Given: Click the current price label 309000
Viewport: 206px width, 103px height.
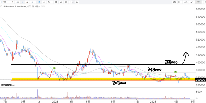Looking at the screenshot, I should point(200,80).
